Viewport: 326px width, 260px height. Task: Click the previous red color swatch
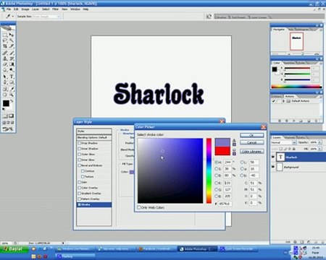tap(222, 151)
